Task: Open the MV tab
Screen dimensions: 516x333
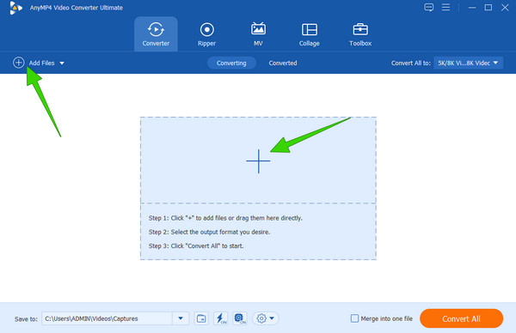Action: coord(258,34)
